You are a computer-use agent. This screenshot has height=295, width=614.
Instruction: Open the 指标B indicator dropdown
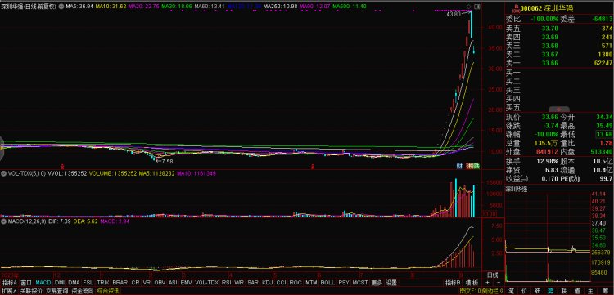click(453, 283)
